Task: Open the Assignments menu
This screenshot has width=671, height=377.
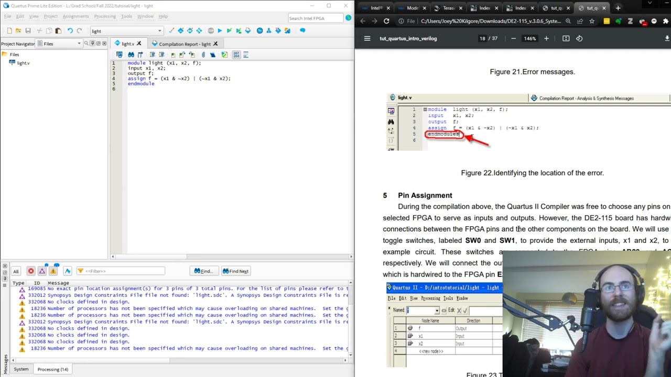Action: click(x=75, y=17)
